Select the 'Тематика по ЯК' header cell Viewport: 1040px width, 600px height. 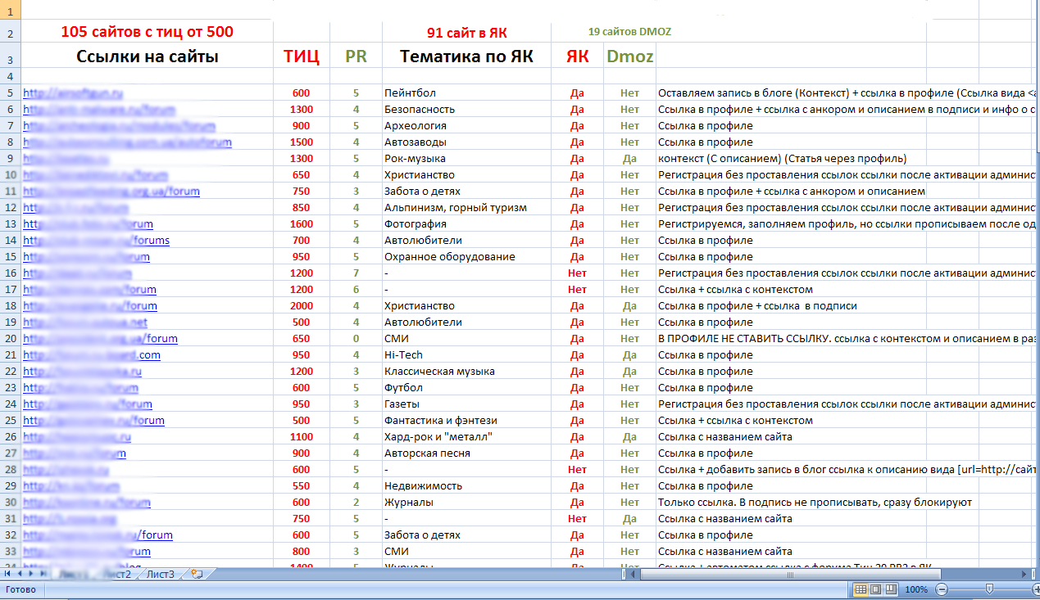click(466, 56)
